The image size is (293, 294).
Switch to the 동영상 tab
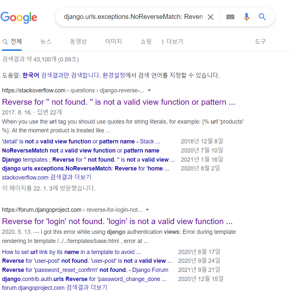pyautogui.click(x=78, y=41)
